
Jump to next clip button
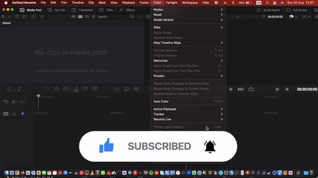point(277,89)
